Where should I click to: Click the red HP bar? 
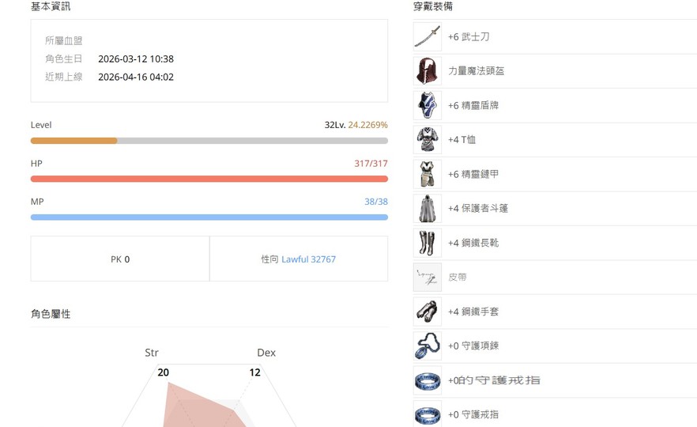point(209,179)
